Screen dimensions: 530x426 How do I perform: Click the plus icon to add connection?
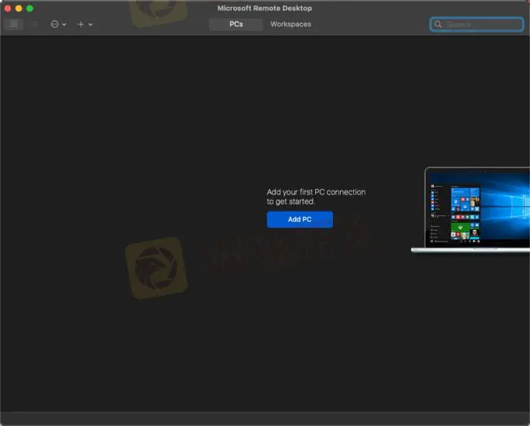(x=81, y=25)
